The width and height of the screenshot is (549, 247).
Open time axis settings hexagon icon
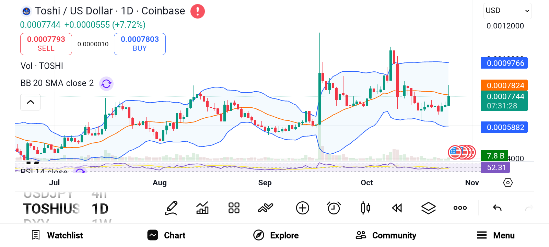pos(508,183)
